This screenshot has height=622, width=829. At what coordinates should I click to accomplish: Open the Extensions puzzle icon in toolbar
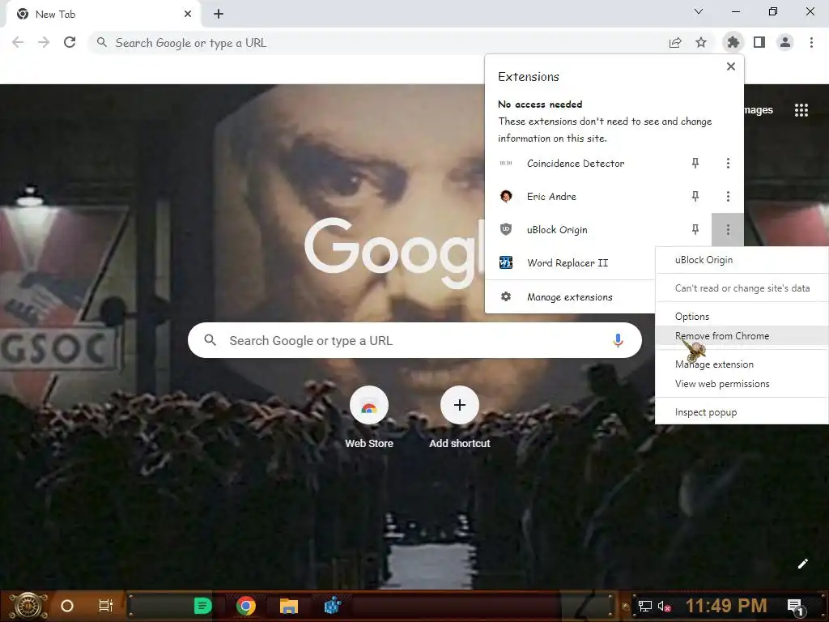pos(733,42)
